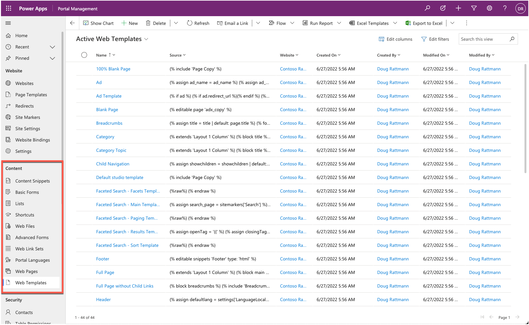Open the Footer template link
The height and width of the screenshot is (325, 529).
point(103,259)
